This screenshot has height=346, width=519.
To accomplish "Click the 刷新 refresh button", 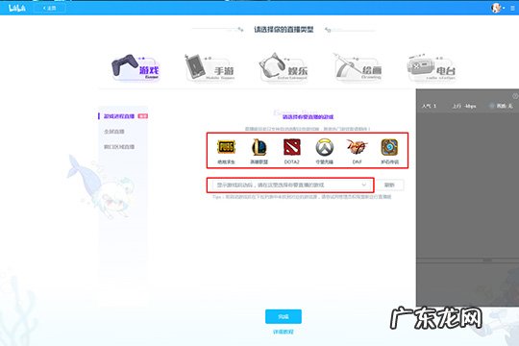I will 389,185.
